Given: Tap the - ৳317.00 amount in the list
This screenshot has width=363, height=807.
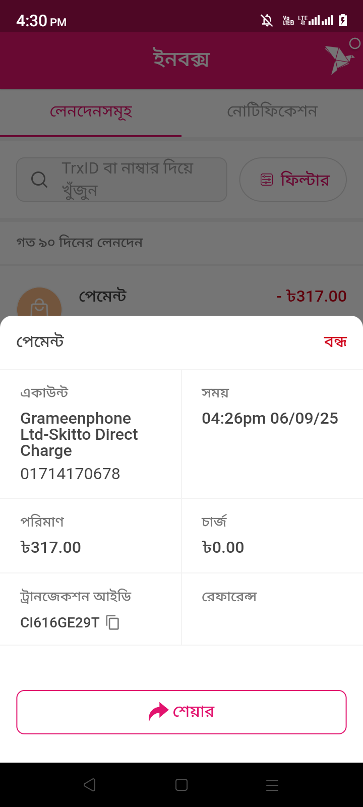Looking at the screenshot, I should [312, 296].
